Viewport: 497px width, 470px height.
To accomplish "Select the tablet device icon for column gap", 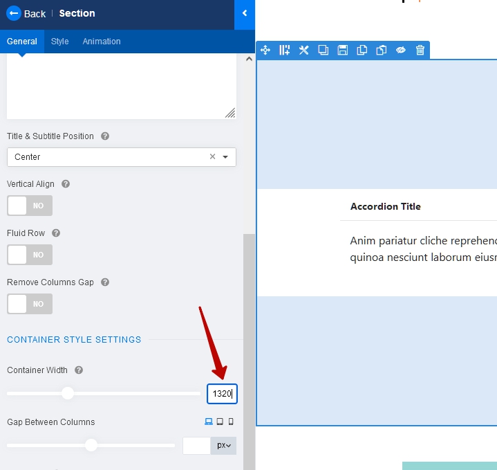I will tap(220, 422).
